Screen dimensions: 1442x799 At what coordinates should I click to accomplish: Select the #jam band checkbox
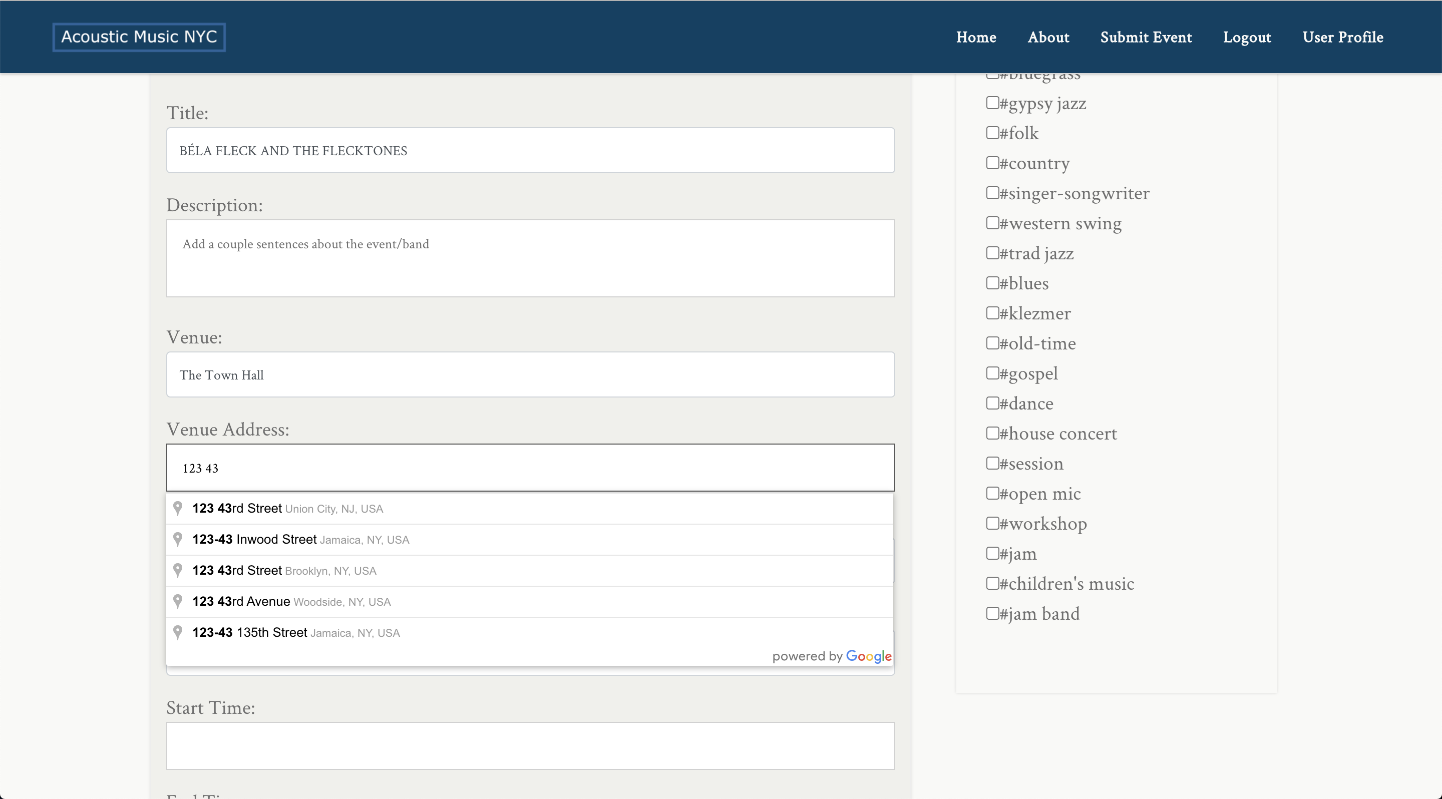pyautogui.click(x=992, y=613)
